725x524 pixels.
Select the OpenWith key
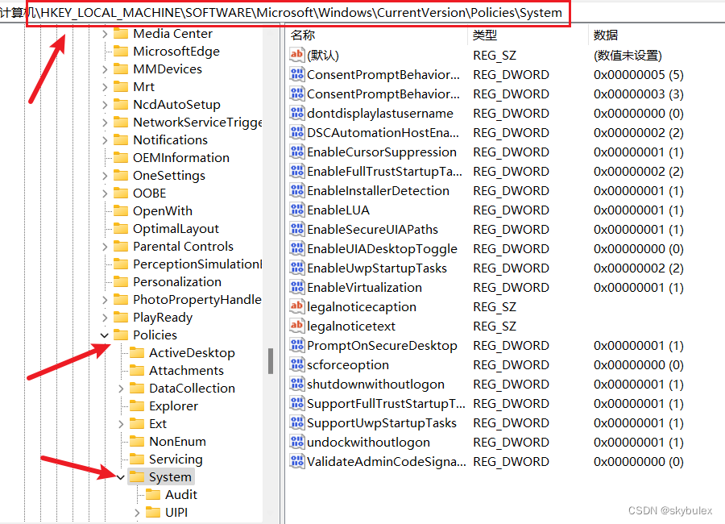162,210
